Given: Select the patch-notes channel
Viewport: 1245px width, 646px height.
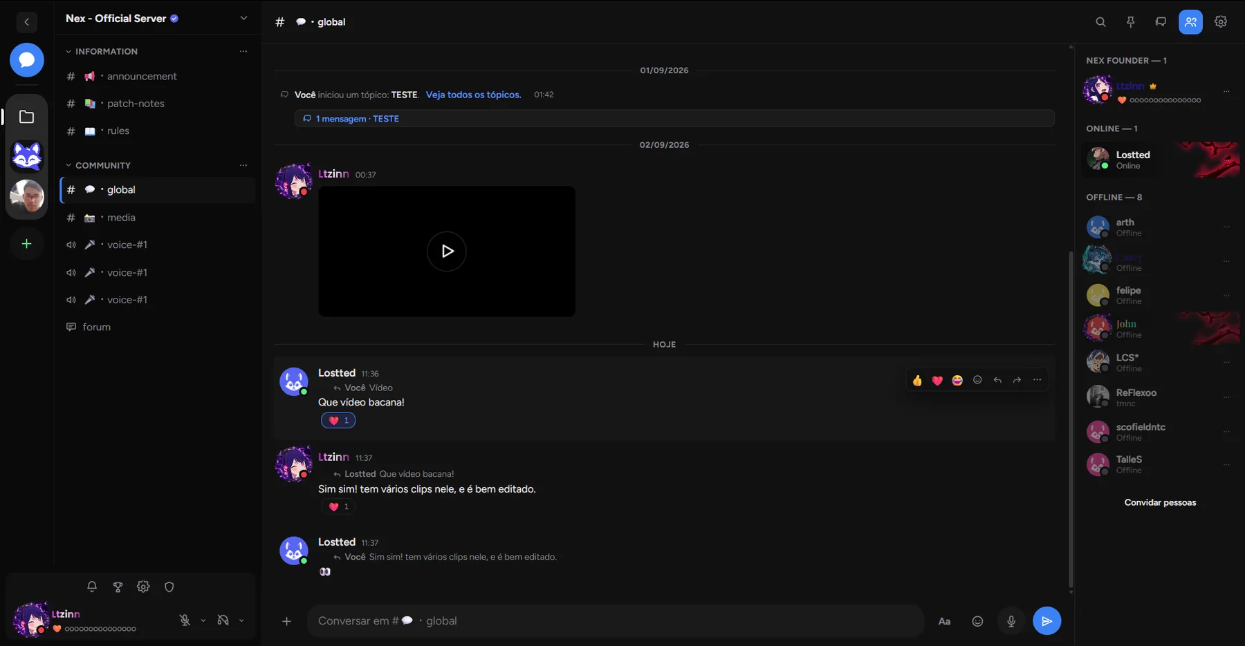Looking at the screenshot, I should [158, 104].
